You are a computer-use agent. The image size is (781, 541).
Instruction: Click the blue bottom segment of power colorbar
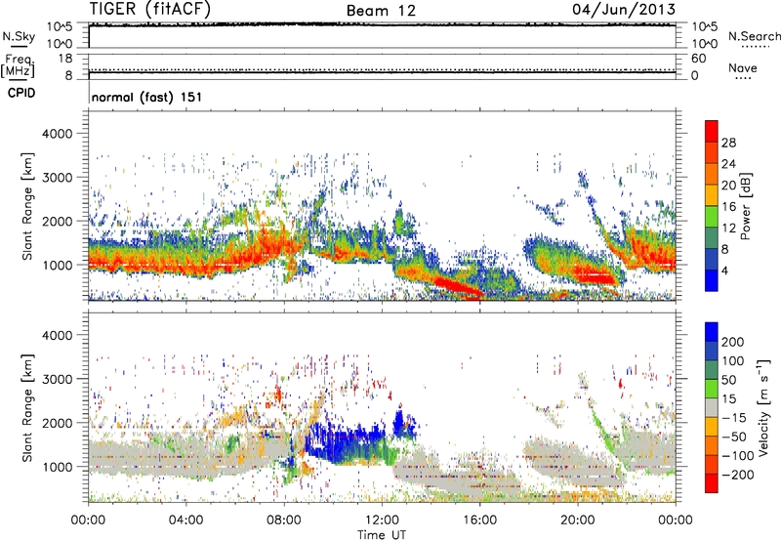click(712, 280)
